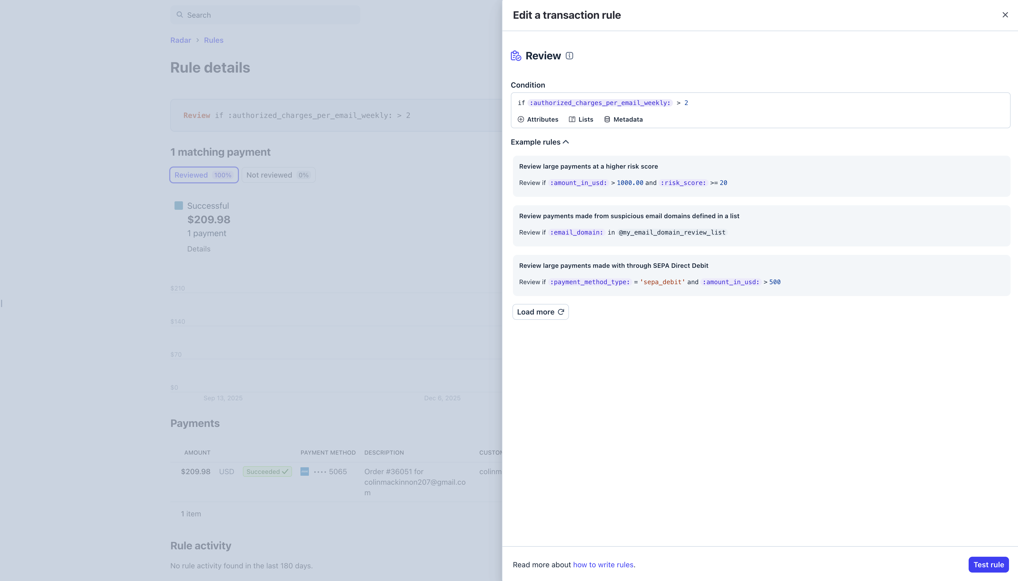This screenshot has height=581, width=1018.
Task: Expand Details under the Successful payment summary
Action: click(x=199, y=249)
